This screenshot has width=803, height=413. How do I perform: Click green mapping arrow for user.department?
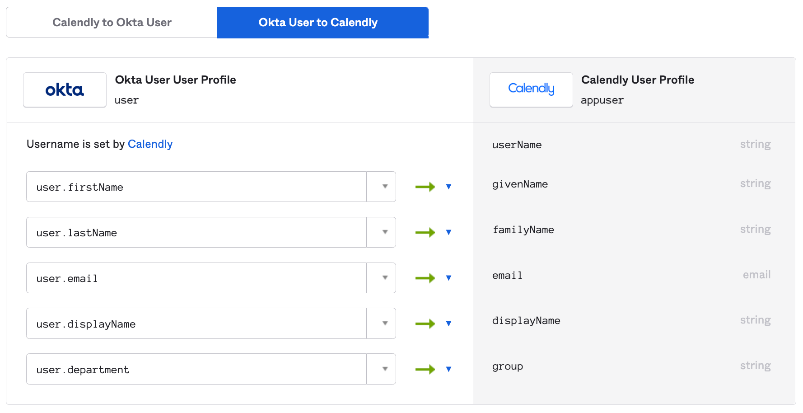[425, 369]
